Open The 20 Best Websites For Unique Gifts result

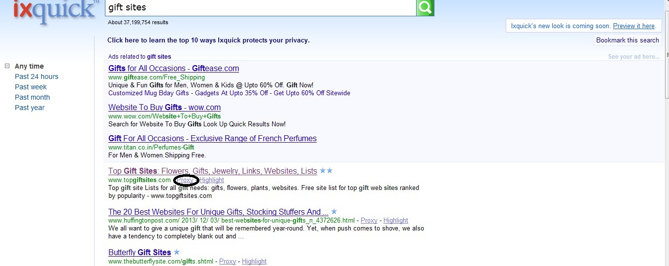(x=218, y=212)
